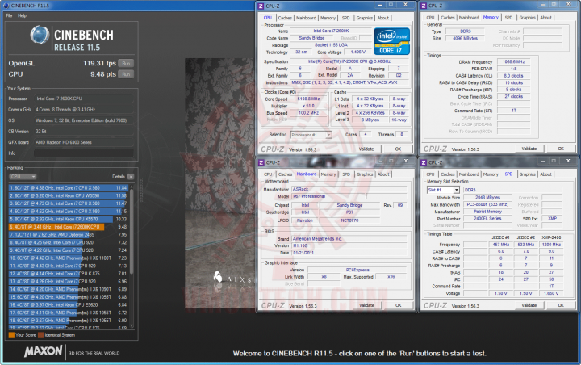The height and width of the screenshot is (365, 581).
Task: Select SPD tab in Memory window
Action: [x=508, y=18]
